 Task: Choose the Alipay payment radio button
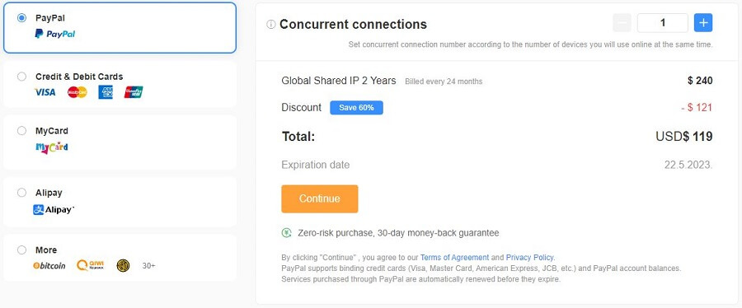point(21,193)
